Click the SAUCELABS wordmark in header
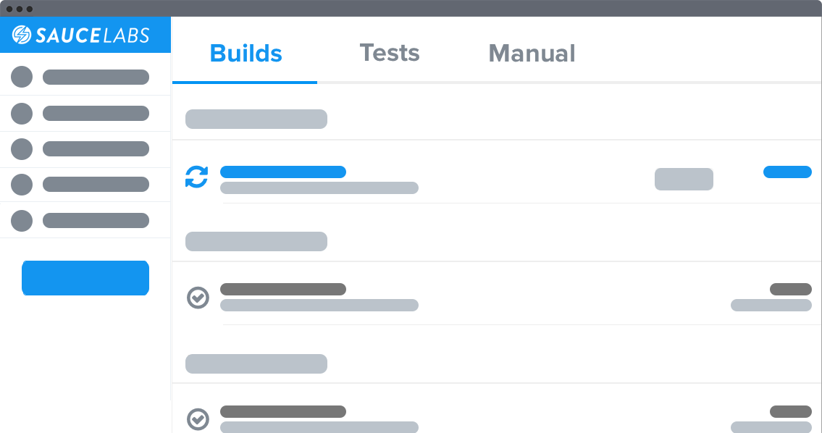822x433 pixels. click(x=91, y=35)
